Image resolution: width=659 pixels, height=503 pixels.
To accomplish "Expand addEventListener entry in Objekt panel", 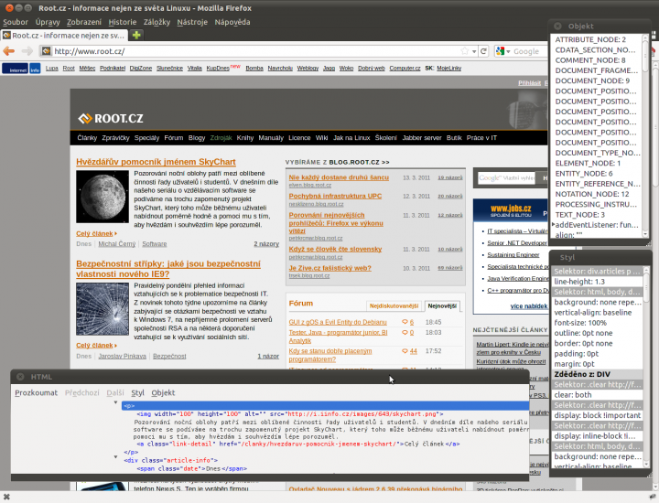I will point(553,225).
